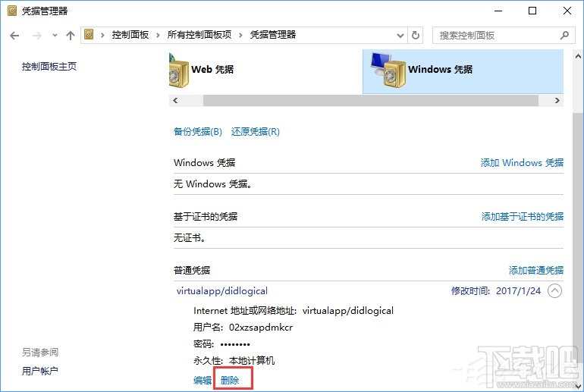Viewport: 584px width, 392px height.
Task: Open the address bar history dropdown
Action: coord(400,36)
